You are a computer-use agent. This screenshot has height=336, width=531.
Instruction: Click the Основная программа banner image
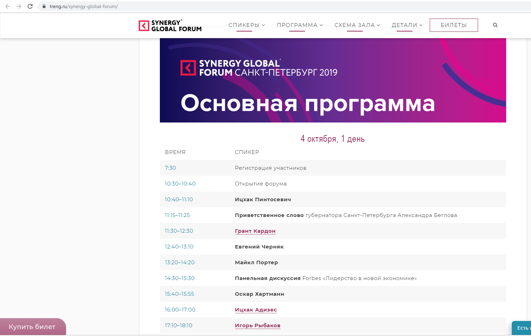(x=333, y=80)
